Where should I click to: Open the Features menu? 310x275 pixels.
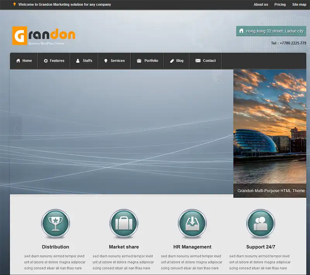(x=54, y=61)
